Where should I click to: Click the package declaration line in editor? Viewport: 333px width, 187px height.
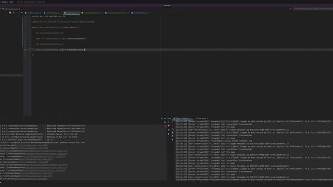[48, 16]
